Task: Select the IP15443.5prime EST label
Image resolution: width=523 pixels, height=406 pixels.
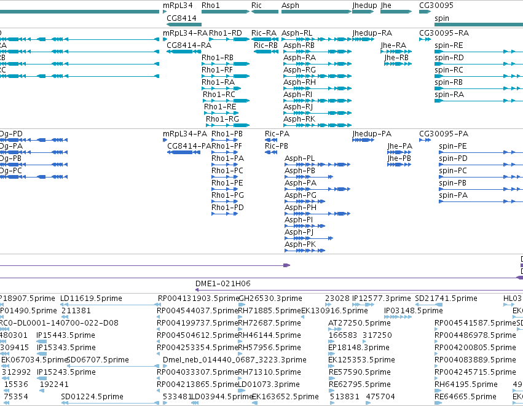Action: (x=66, y=335)
